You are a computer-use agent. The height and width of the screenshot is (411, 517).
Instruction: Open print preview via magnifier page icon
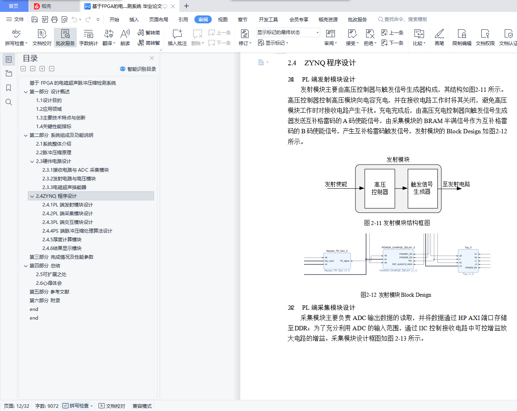point(65,19)
